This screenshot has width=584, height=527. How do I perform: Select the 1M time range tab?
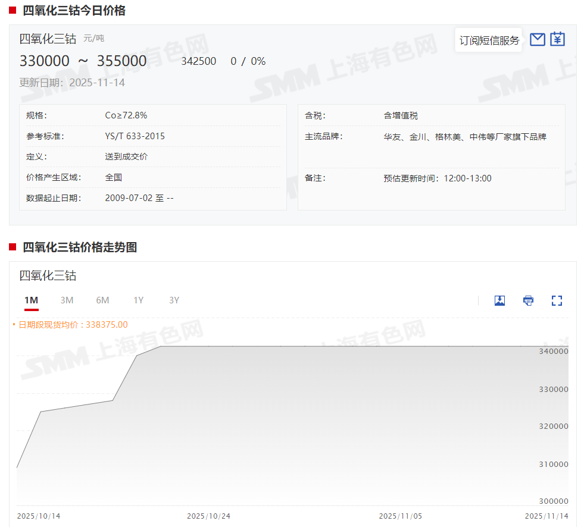[32, 300]
